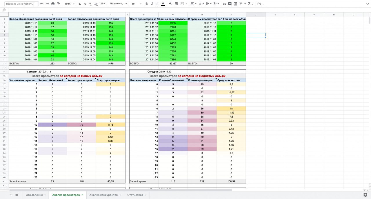Print the spreadsheet via printer icon
This screenshot has width=371, height=199.
(53, 4)
